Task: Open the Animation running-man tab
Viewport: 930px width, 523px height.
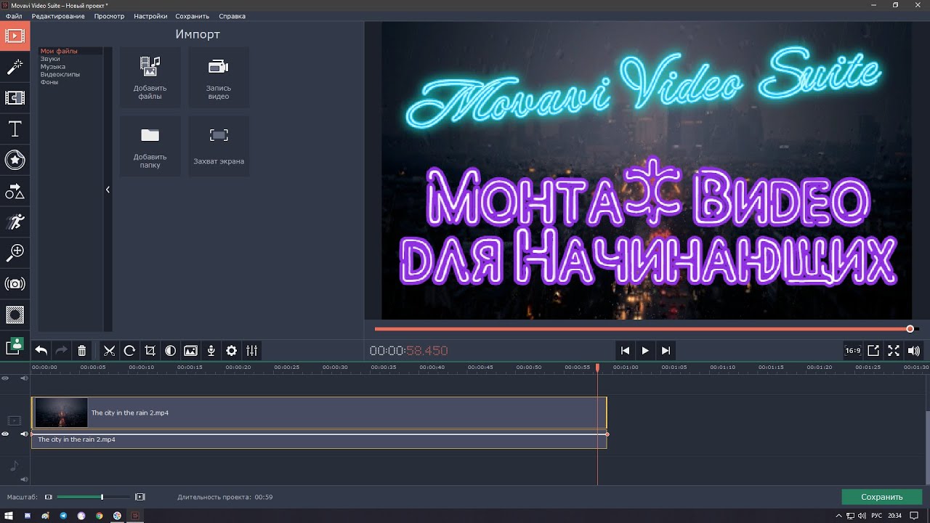Action: (15, 222)
